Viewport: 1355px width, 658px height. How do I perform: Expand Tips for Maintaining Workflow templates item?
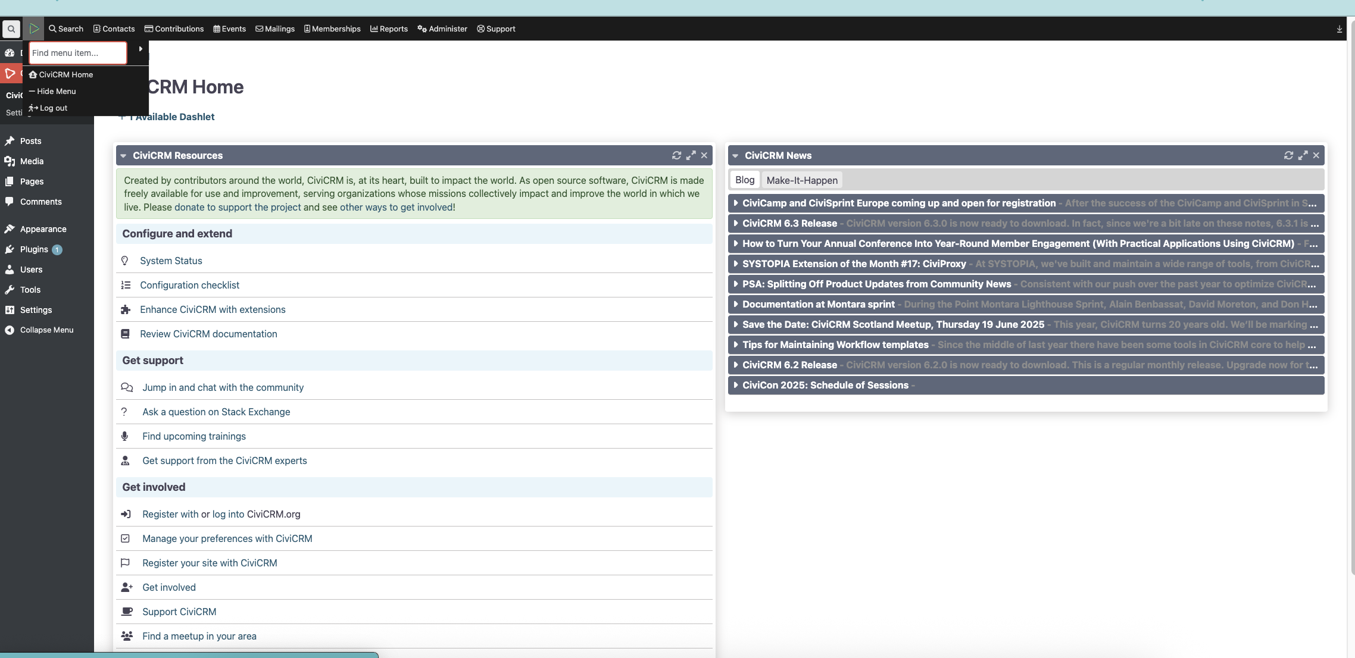tap(1026, 344)
